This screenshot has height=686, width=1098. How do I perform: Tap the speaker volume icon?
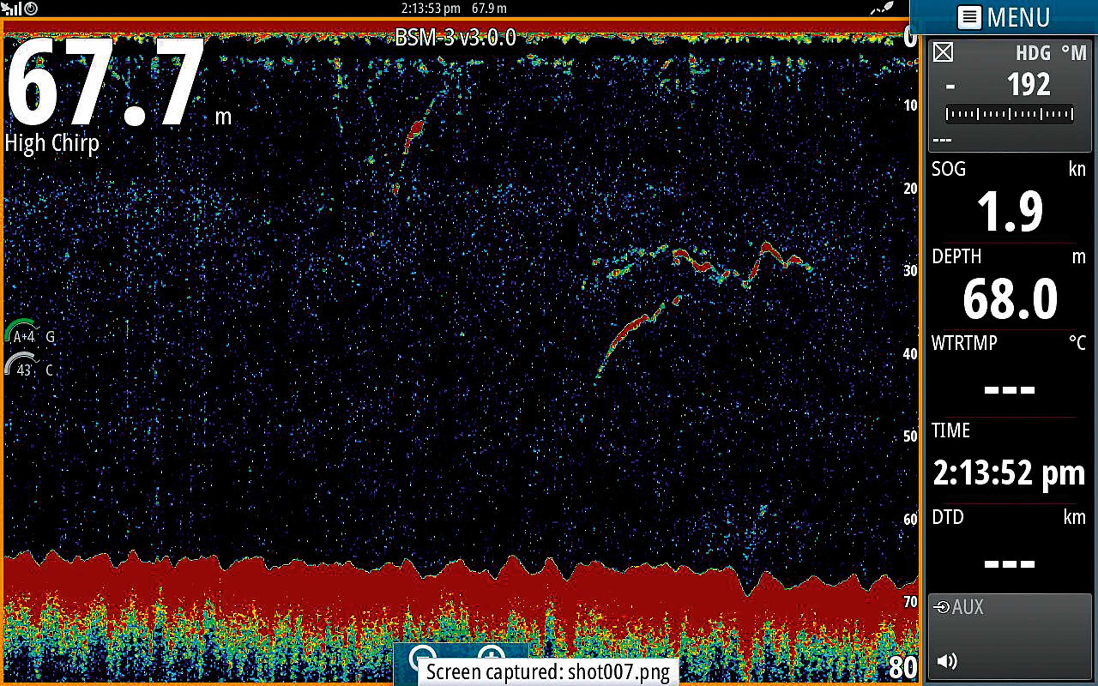(947, 661)
